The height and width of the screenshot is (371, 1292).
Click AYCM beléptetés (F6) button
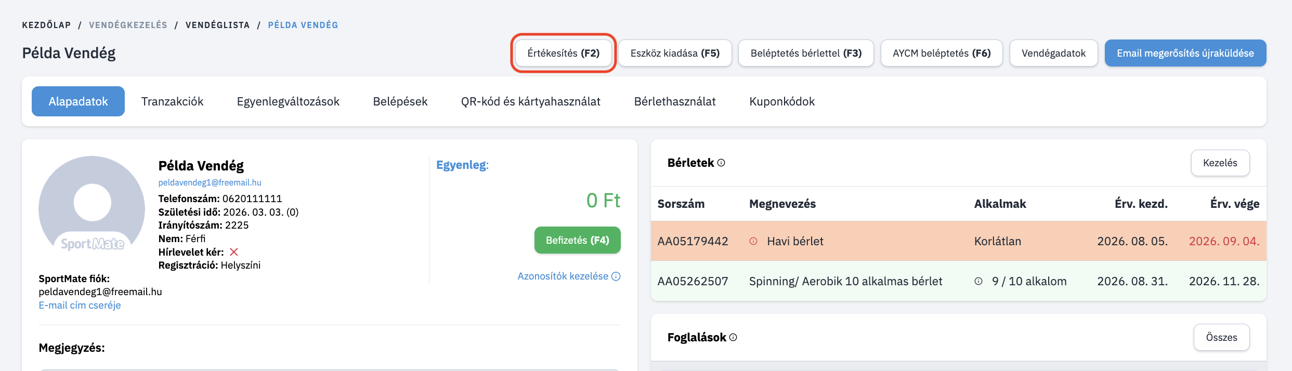pos(942,53)
